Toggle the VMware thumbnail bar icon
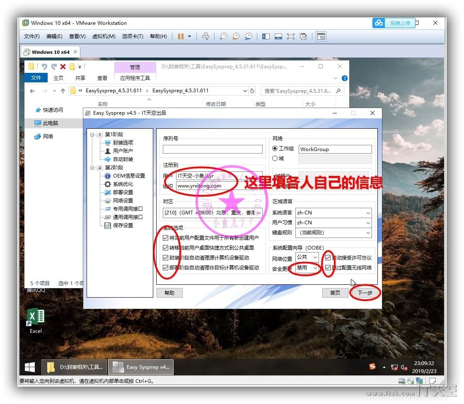The height and width of the screenshot is (404, 464). [x=278, y=36]
